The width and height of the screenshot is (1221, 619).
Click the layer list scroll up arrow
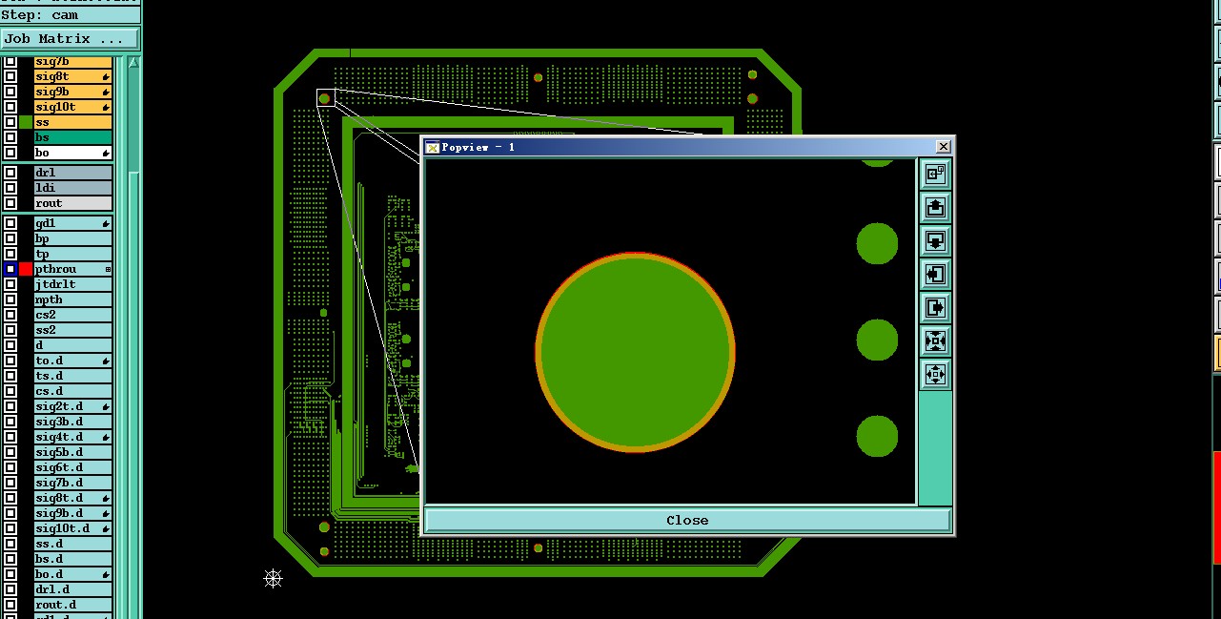[x=133, y=63]
